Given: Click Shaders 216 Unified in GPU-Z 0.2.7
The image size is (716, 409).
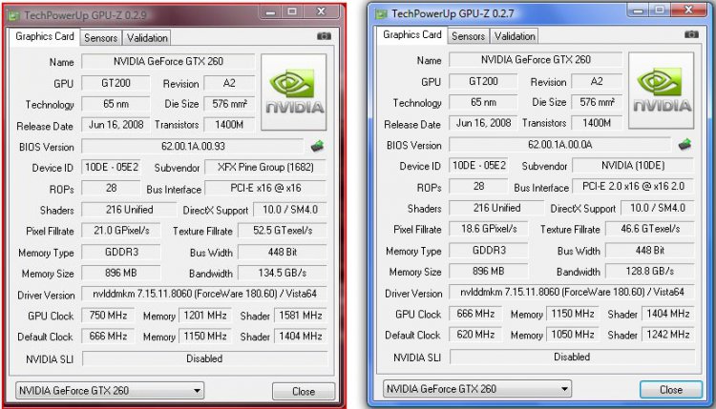Looking at the screenshot, I should tap(496, 208).
